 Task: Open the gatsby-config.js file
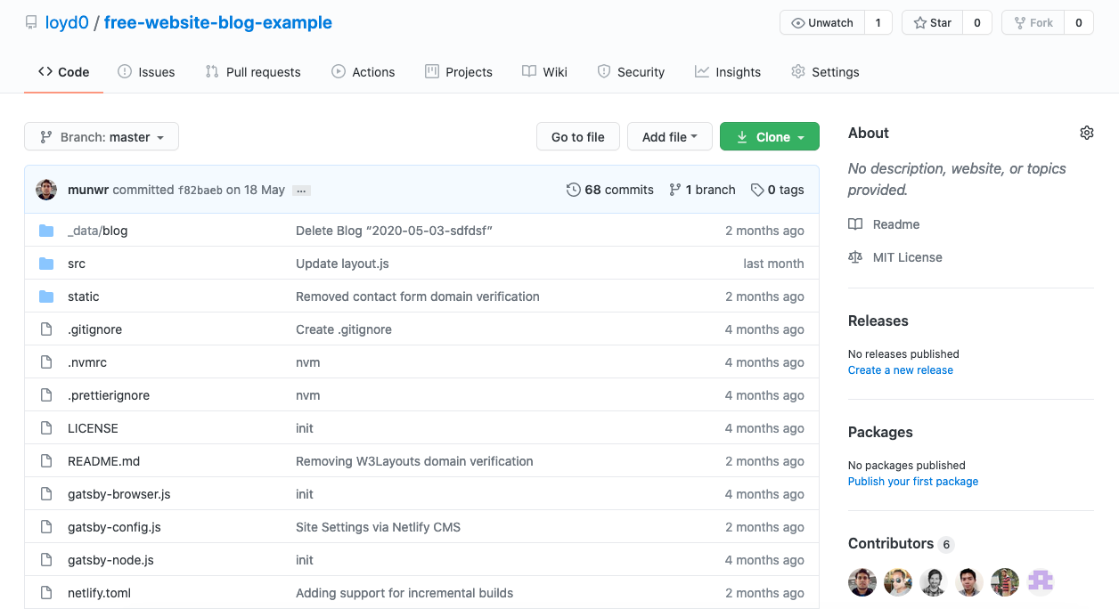pos(114,527)
